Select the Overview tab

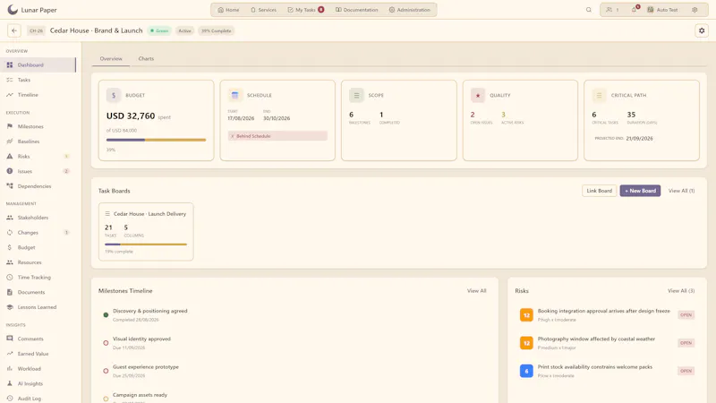click(x=111, y=58)
